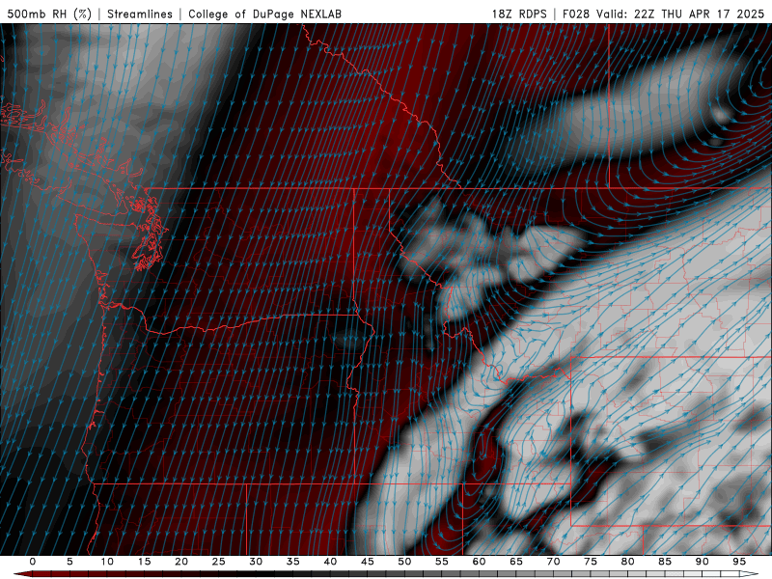
Task: Click the color bar label '30'
Action: [x=256, y=562]
